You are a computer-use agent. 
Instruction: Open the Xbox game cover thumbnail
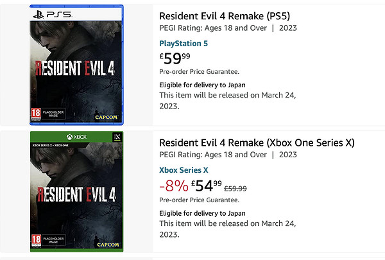pyautogui.click(x=76, y=191)
